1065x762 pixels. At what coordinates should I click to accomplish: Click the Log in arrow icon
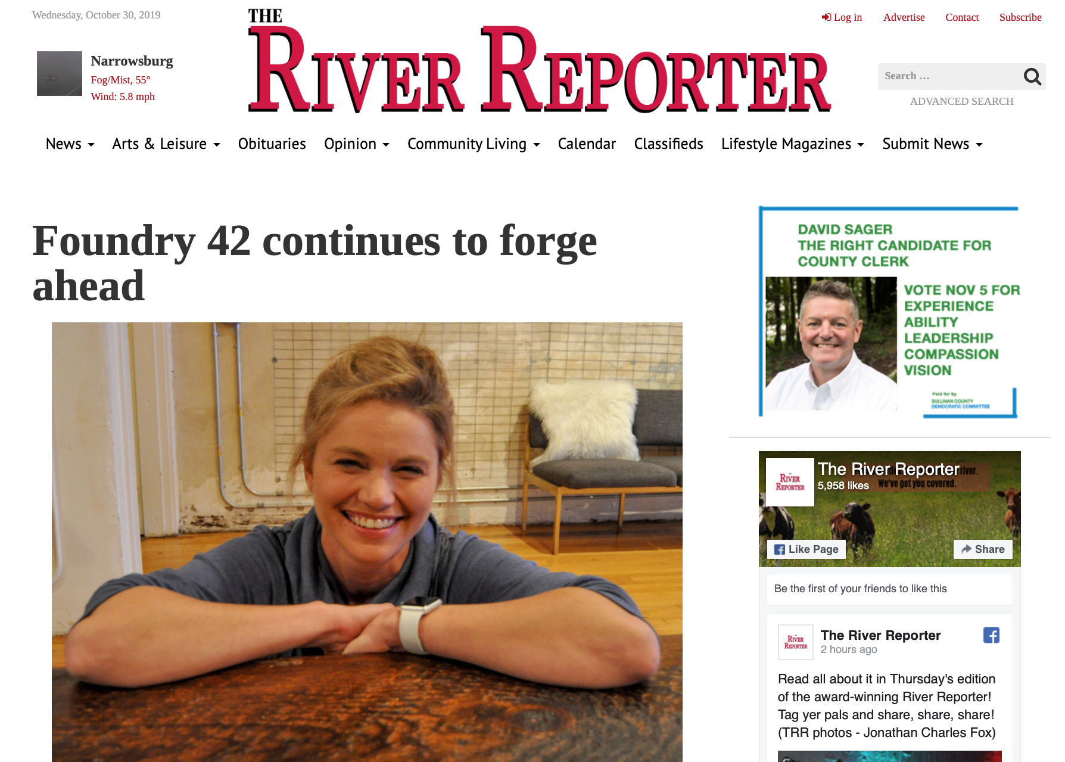pos(826,17)
